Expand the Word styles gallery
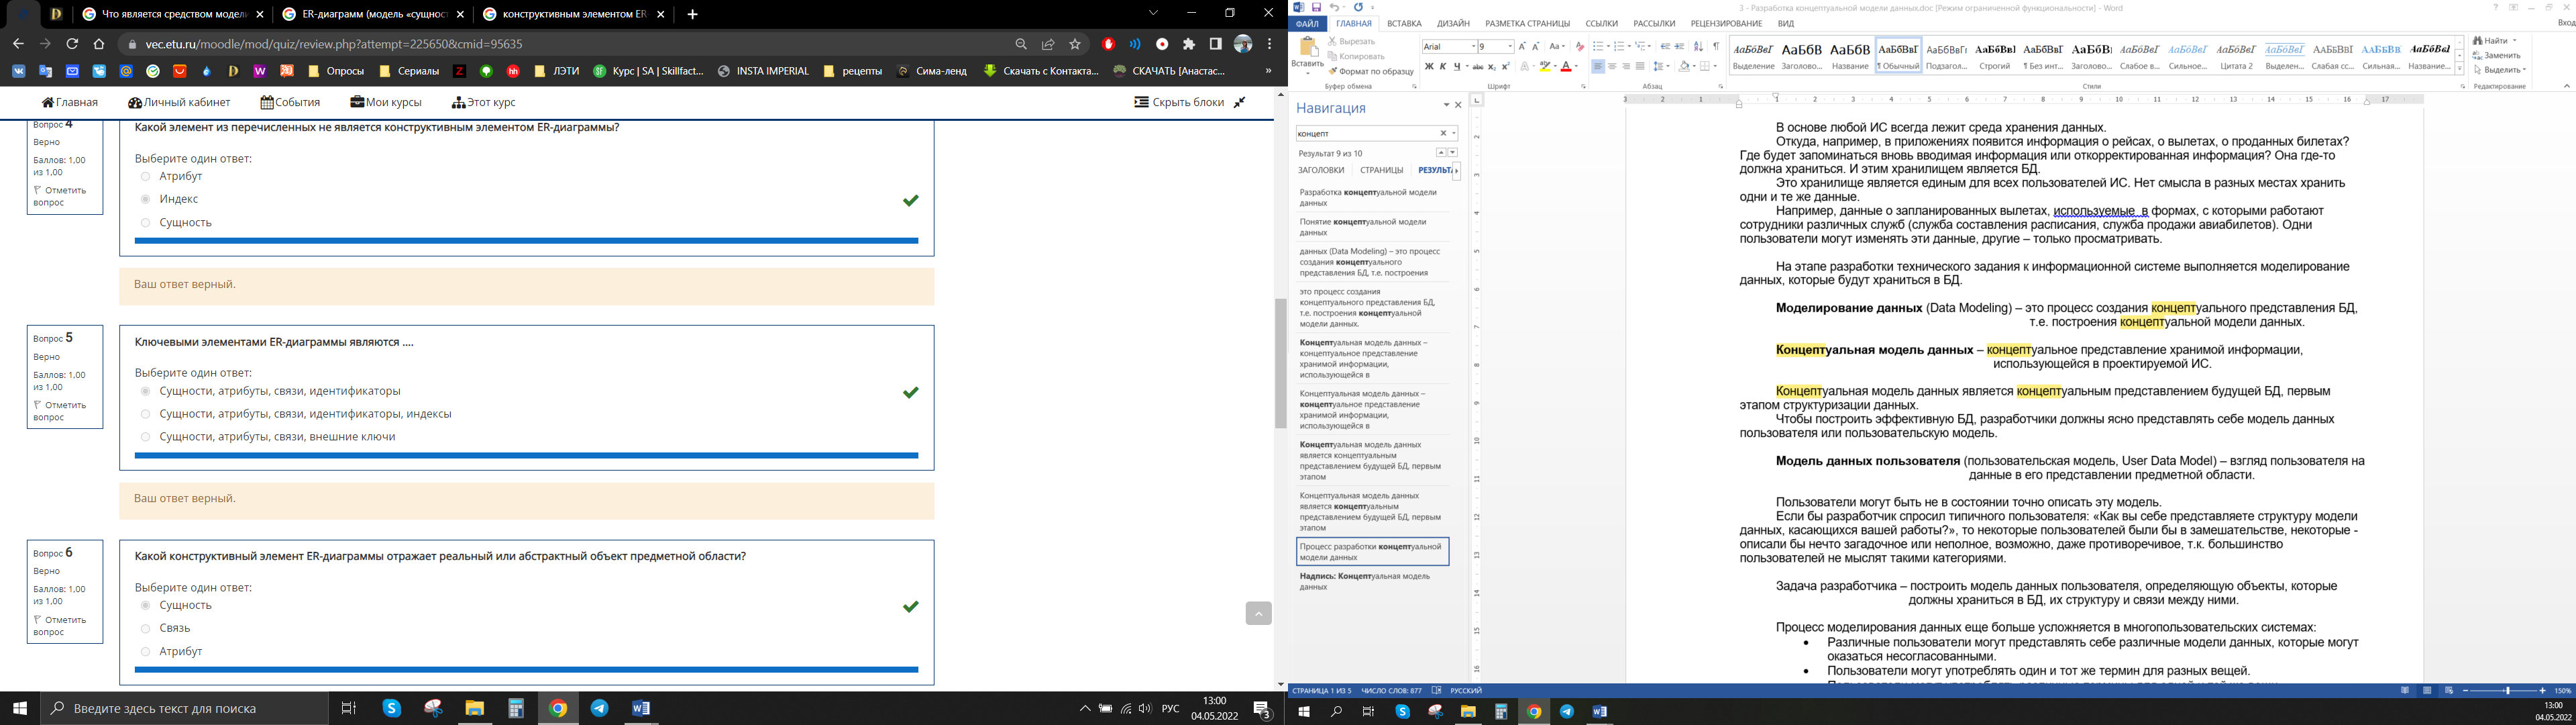Image resolution: width=2576 pixels, height=725 pixels. 2460,69
